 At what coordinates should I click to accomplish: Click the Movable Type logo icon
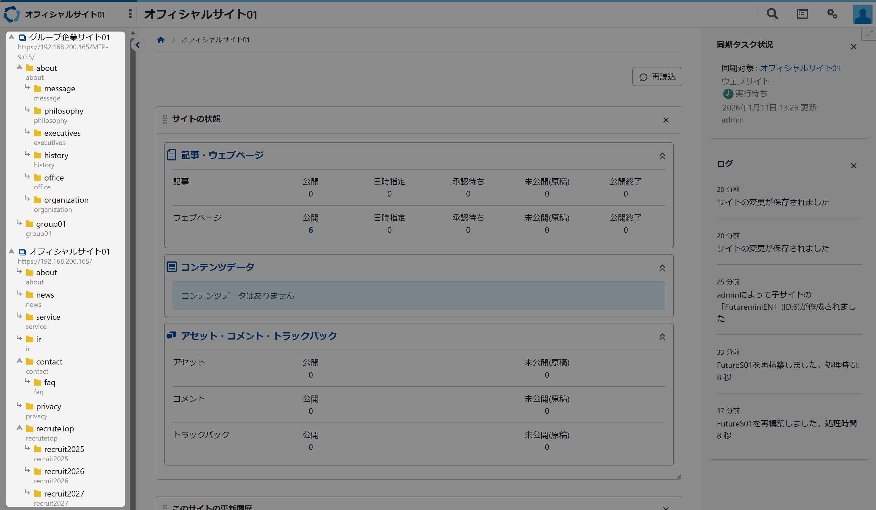coord(12,14)
